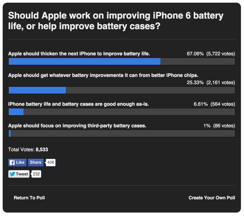Click the Facebook share count 406
Viewport: 244px width, 216px height.
pyautogui.click(x=51, y=163)
